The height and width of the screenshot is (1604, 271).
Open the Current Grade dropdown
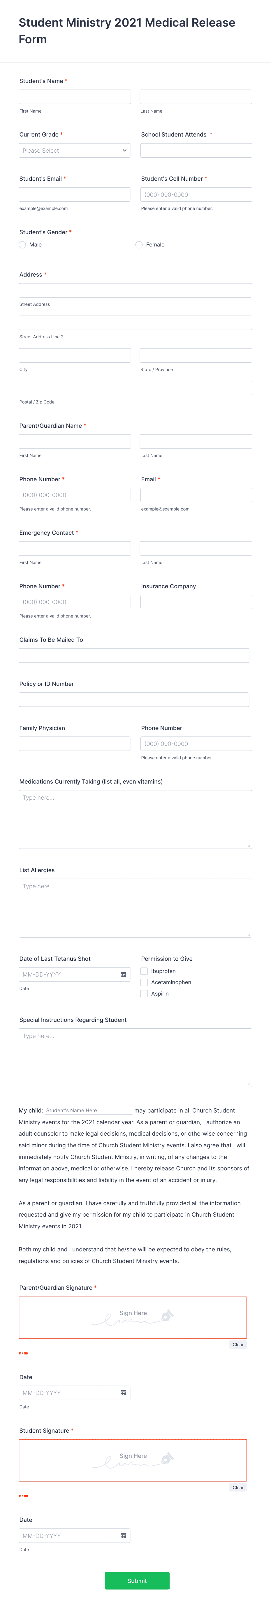coord(74,151)
